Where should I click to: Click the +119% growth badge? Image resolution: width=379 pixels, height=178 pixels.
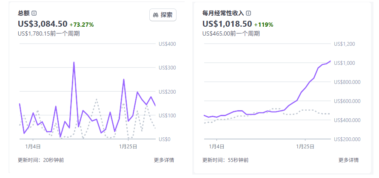click(x=264, y=25)
